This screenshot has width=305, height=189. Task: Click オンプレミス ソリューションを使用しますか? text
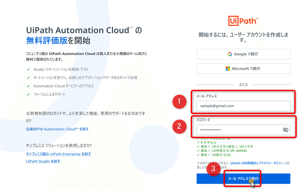tap(59, 146)
